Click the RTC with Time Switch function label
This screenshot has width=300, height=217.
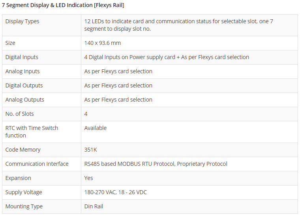pyautogui.click(x=32, y=132)
